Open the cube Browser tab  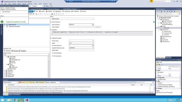(83, 11)
